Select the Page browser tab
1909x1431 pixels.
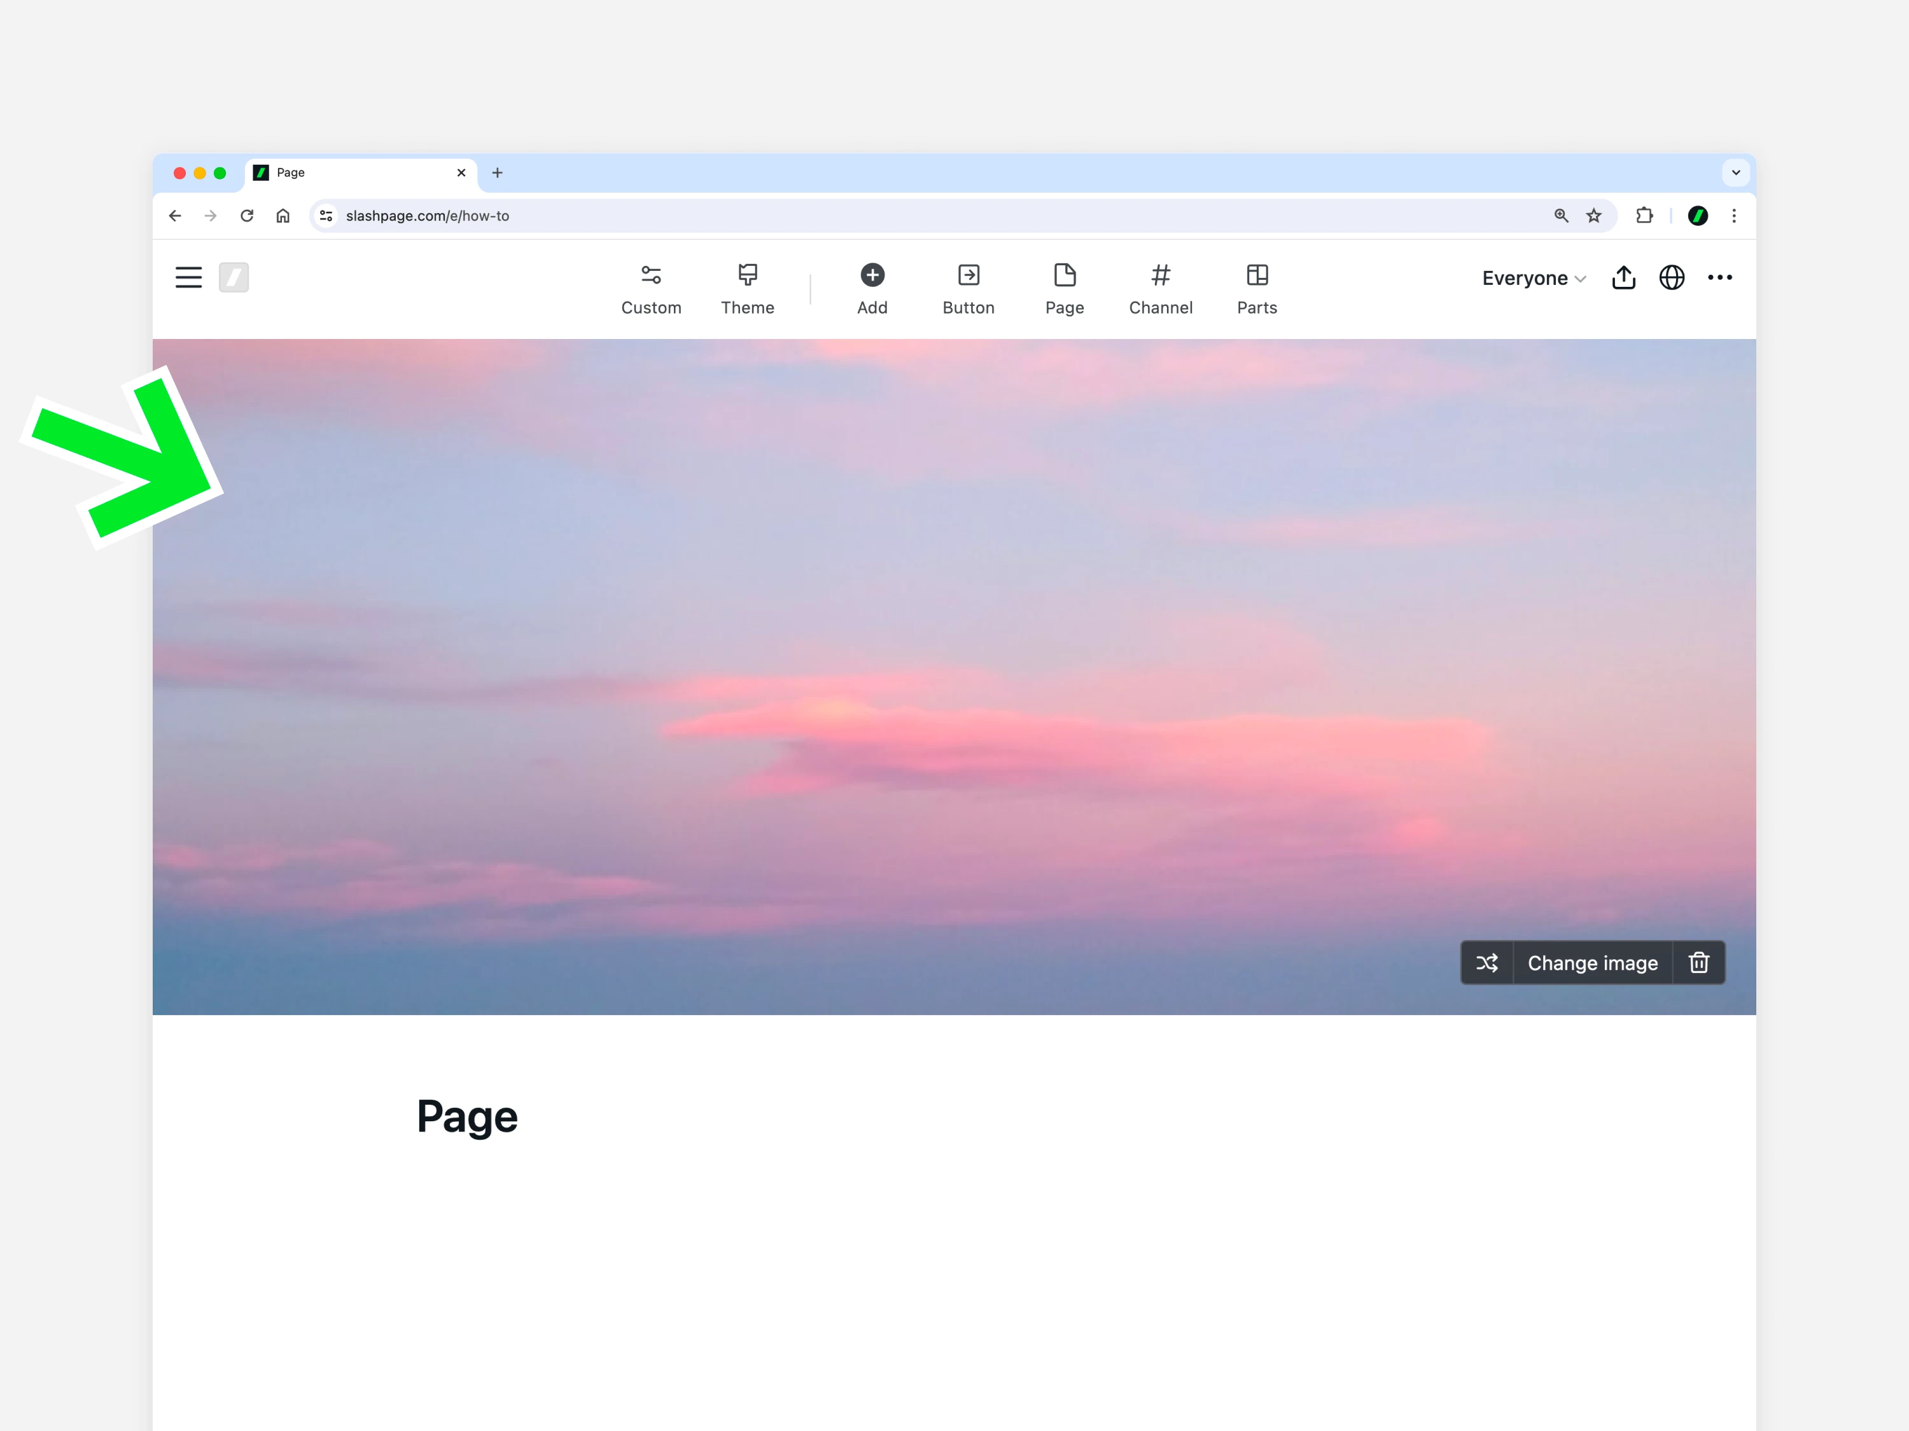(x=361, y=174)
